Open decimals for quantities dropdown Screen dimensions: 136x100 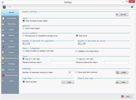[26, 44]
